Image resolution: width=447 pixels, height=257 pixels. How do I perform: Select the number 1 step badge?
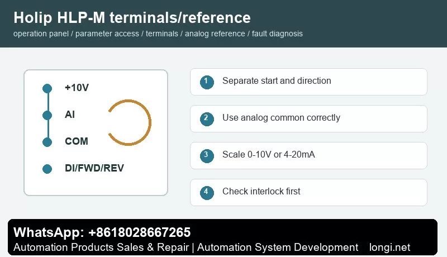(x=207, y=82)
